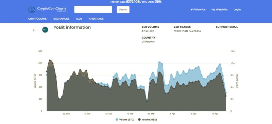Screen dimensions: 272x124
Task: Click the BTC Dom 38% text
Action: pyautogui.click(x=152, y=2)
